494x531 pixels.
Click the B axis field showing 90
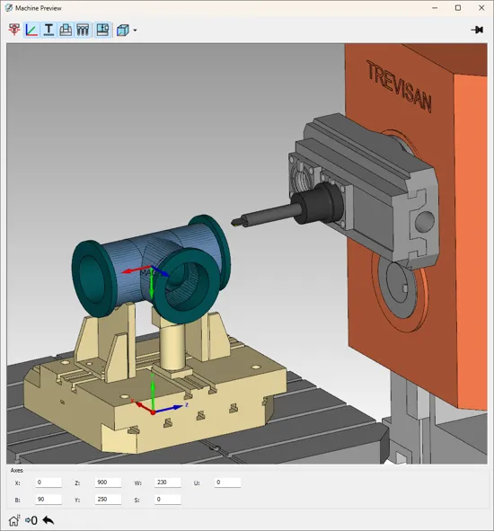[49, 500]
